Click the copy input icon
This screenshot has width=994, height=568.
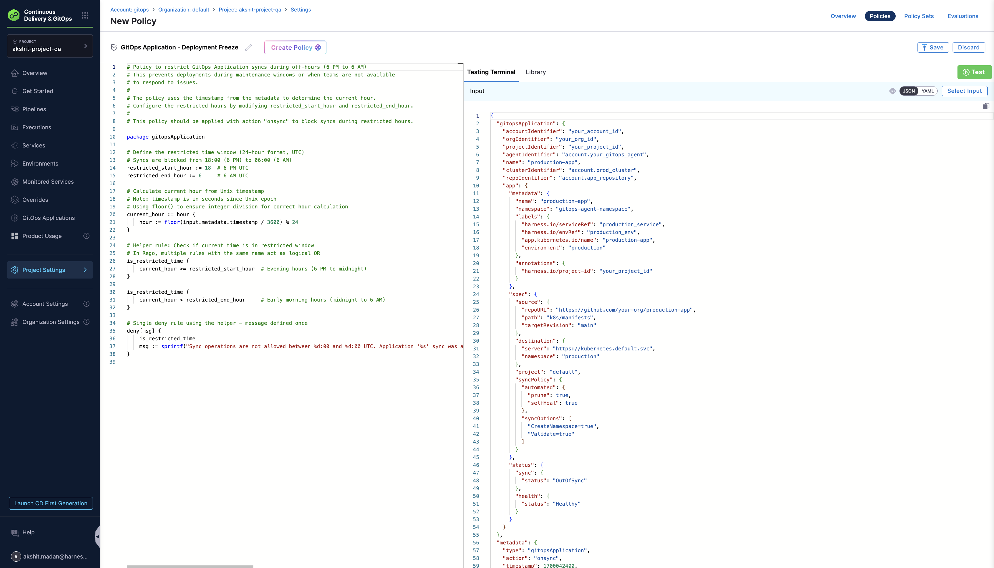(x=986, y=106)
